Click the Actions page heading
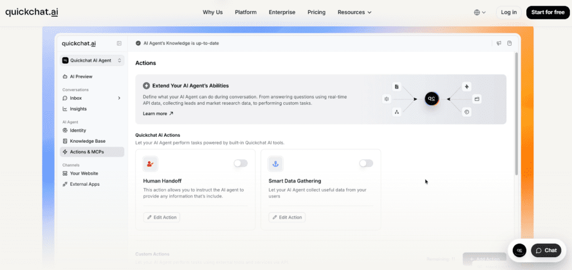This screenshot has height=270, width=572. 146,63
